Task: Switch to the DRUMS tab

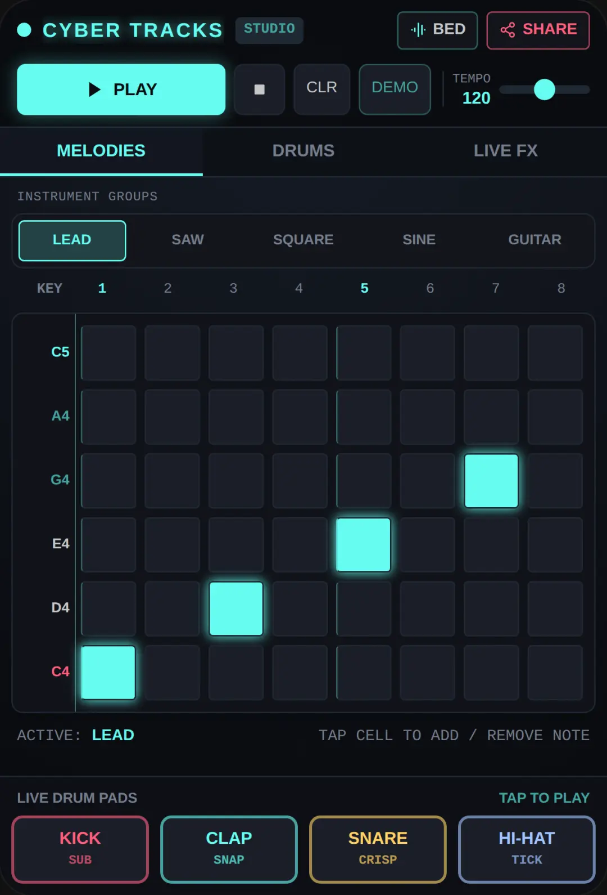Action: (x=303, y=151)
